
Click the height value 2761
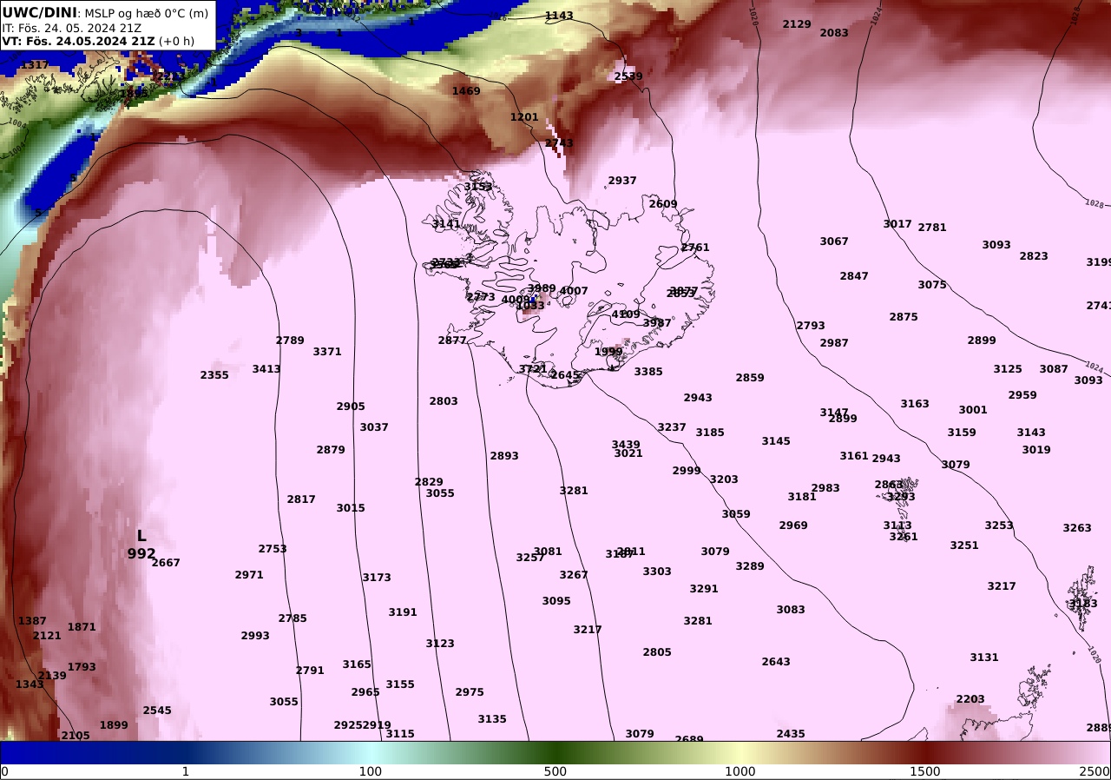[x=695, y=248]
